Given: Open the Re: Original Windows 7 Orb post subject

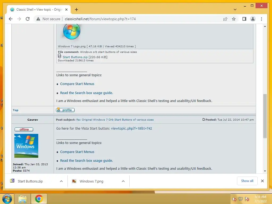Looking at the screenshot, I should point(115,120).
